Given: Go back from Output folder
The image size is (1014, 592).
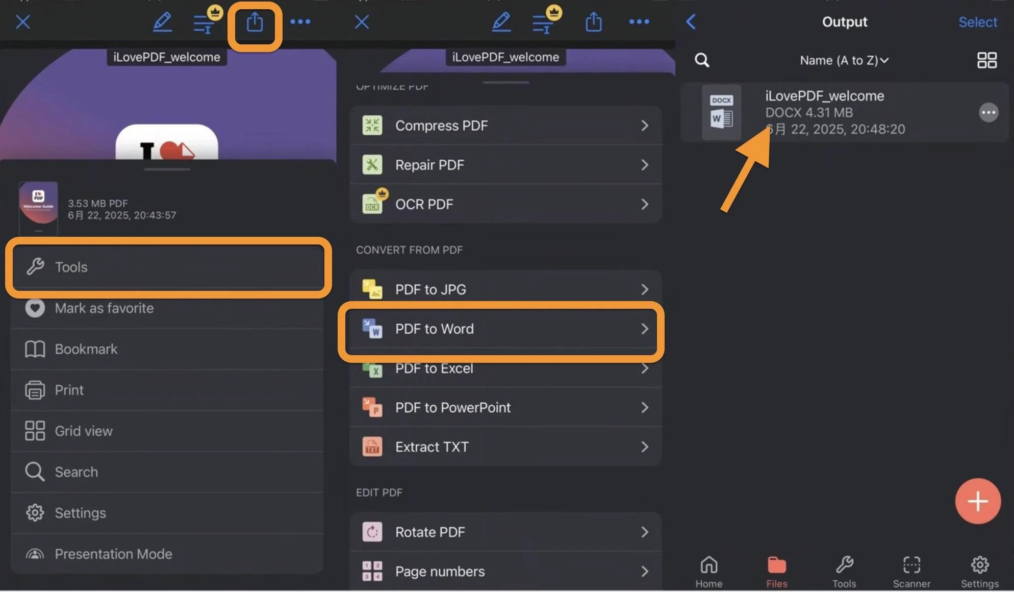Looking at the screenshot, I should 691,21.
